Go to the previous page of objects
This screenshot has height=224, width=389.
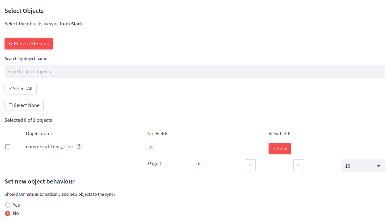pos(250,165)
